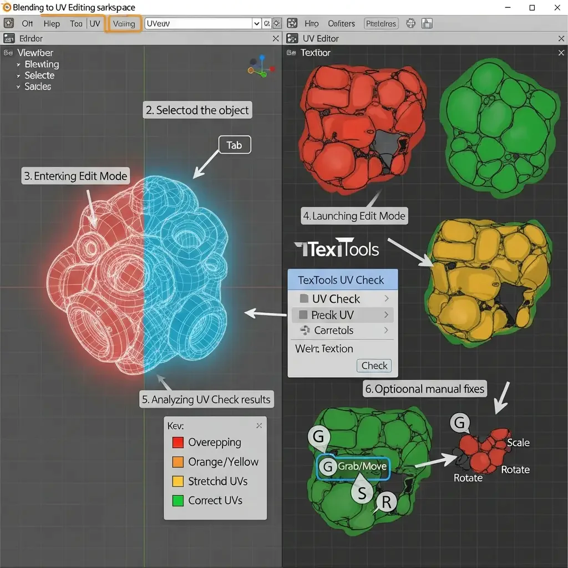Click the editor type icon in top toolbar
Screen dimensions: 568x568
pyautogui.click(x=9, y=24)
